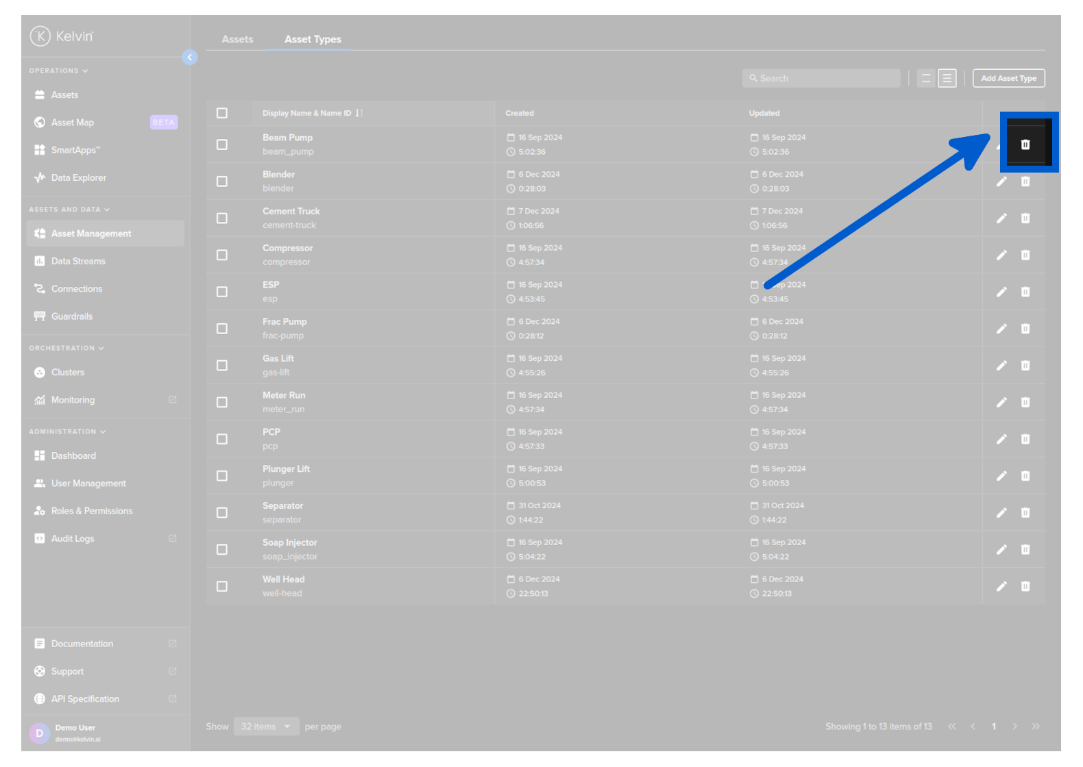Collapse the sidebar with arrow button
Screen dimensions: 1083x767
point(190,58)
